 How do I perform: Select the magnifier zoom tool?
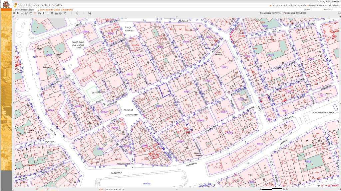pyautogui.click(x=22, y=13)
